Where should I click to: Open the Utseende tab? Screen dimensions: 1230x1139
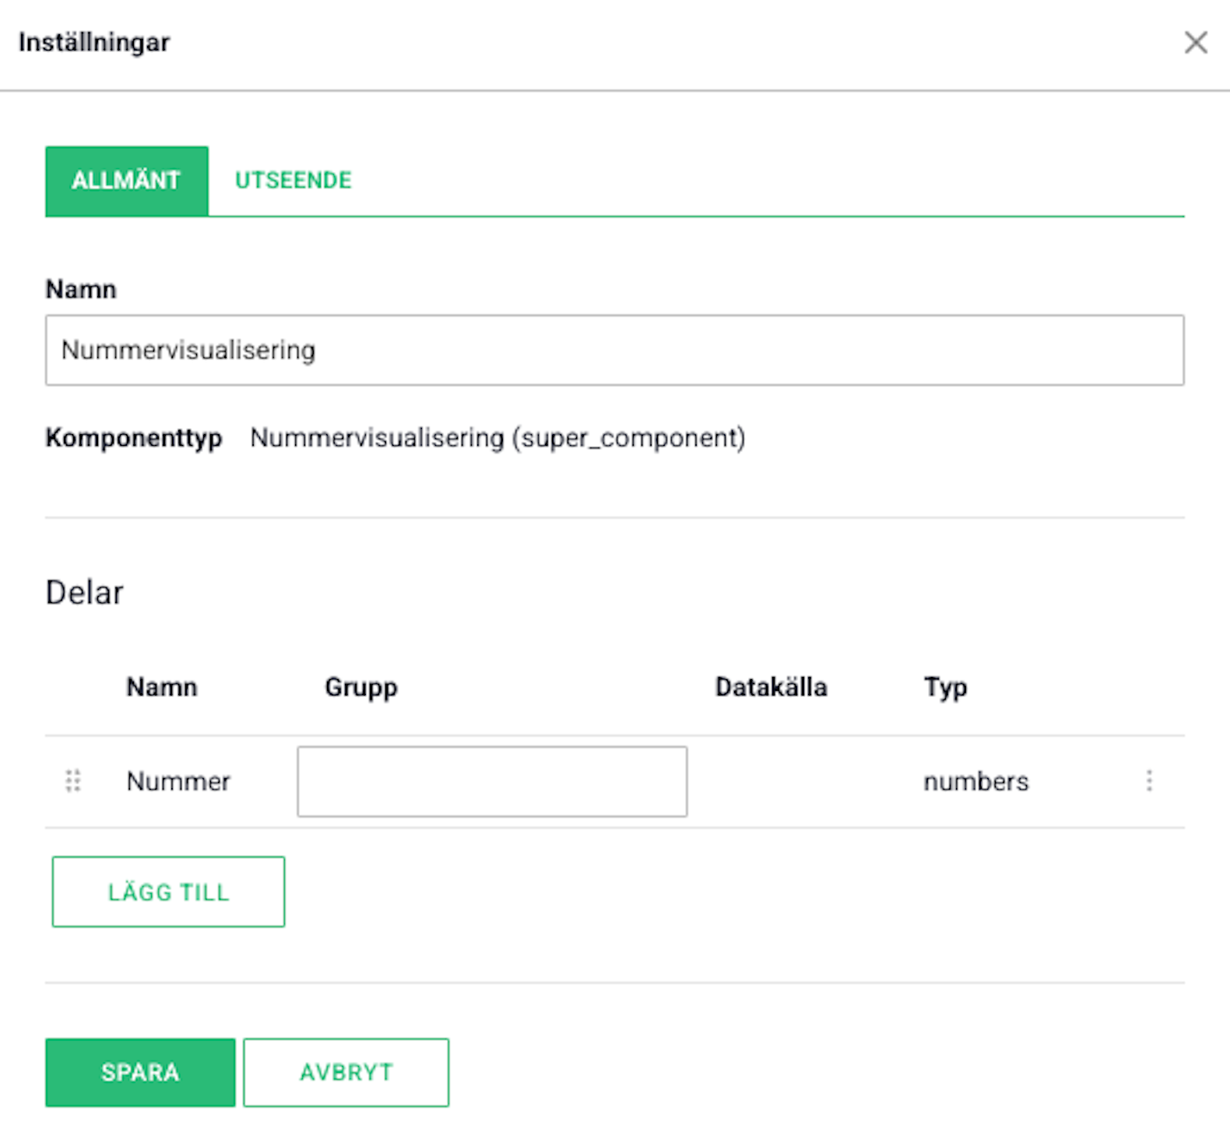(x=293, y=180)
